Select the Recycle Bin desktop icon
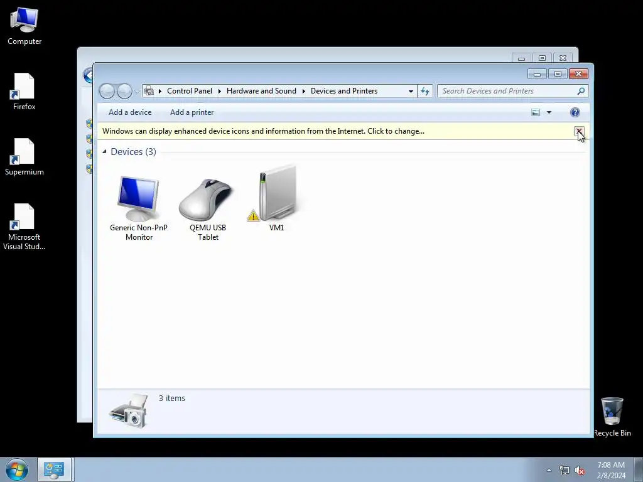Viewport: 643px width, 482px height. 612,417
